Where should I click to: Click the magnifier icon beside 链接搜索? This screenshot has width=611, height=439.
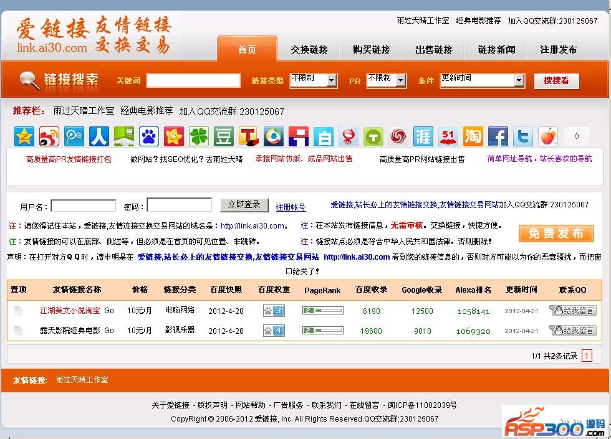[30, 80]
